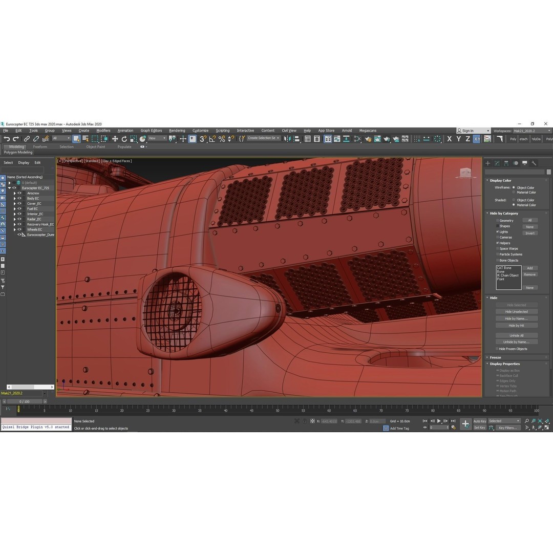This screenshot has width=553, height=553.
Task: Activate the Unlink Selection tool
Action: 36,139
